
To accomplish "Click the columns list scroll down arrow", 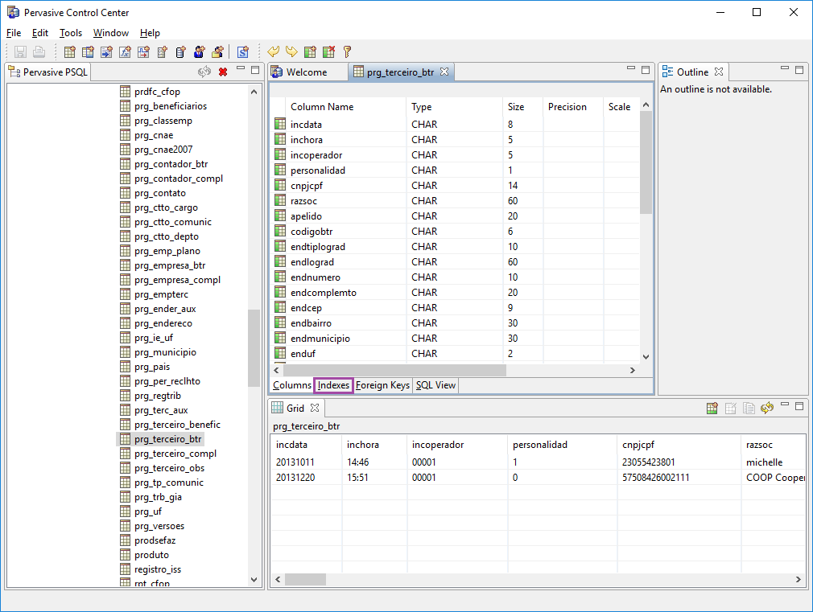I will 646,356.
